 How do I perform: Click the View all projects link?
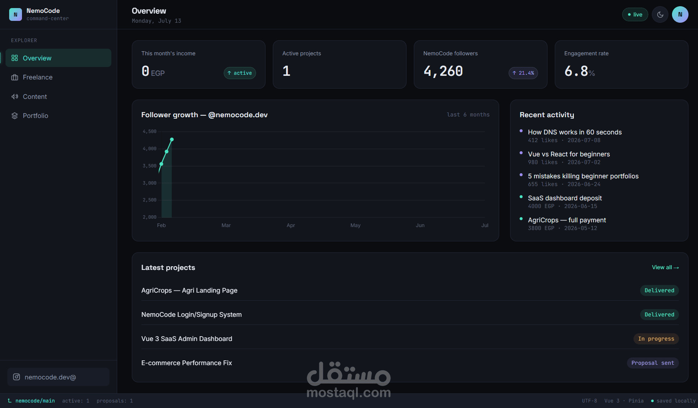click(x=665, y=267)
